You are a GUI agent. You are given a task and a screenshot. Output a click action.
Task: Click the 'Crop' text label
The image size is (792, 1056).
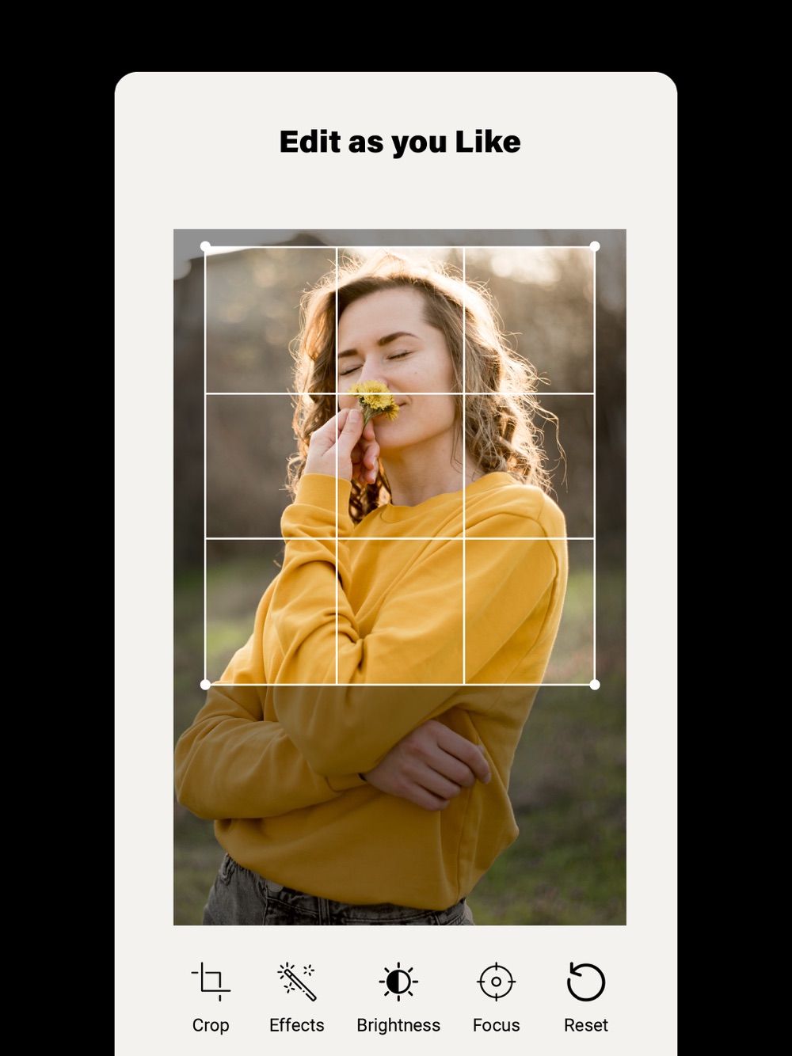(211, 1025)
